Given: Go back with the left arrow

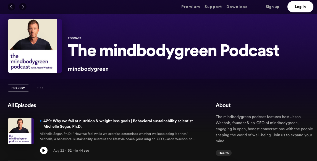Looking at the screenshot, I should [x=11, y=7].
